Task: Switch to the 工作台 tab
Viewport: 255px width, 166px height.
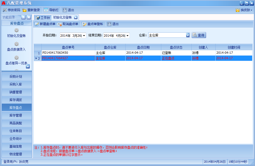Action: (x=43, y=18)
